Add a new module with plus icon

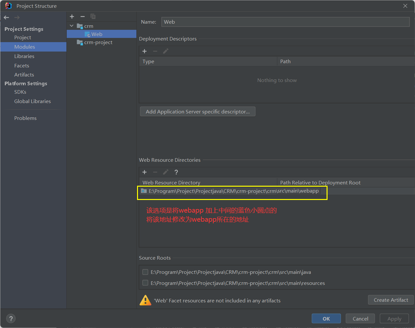(x=72, y=17)
